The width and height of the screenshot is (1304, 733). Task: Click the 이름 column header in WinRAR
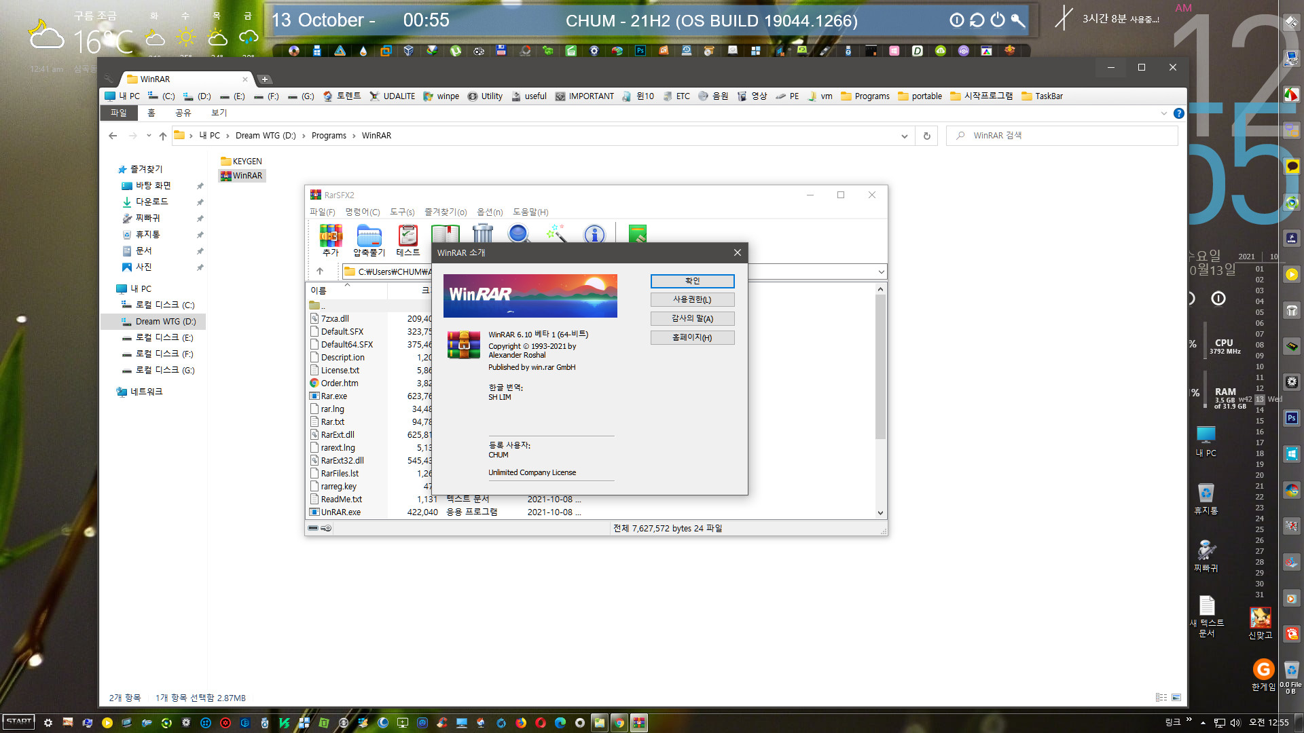point(346,290)
